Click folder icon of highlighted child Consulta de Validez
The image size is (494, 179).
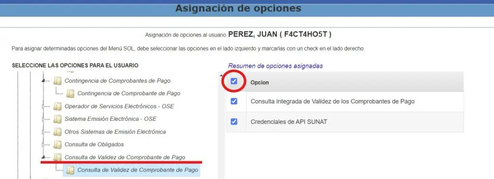[70, 170]
